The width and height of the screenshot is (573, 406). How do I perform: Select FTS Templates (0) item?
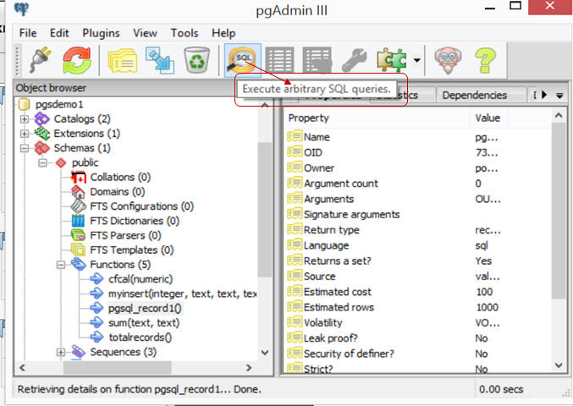[131, 250]
